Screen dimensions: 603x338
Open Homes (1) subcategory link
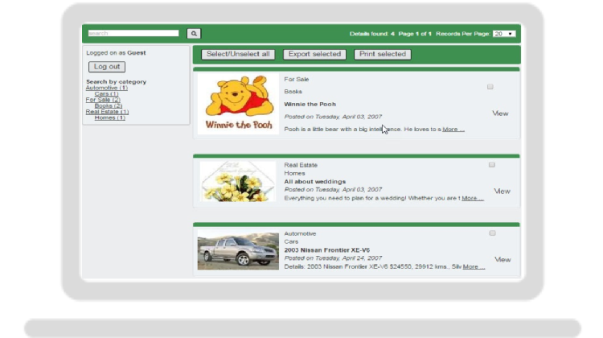click(110, 117)
